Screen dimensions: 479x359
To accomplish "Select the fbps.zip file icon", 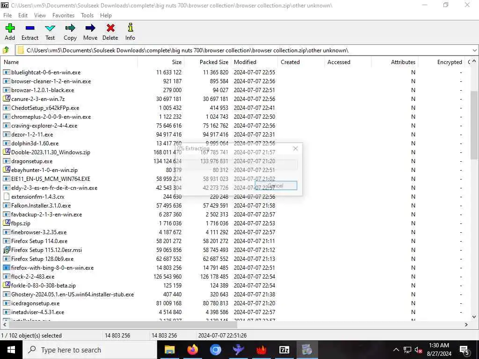I will tap(7, 223).
